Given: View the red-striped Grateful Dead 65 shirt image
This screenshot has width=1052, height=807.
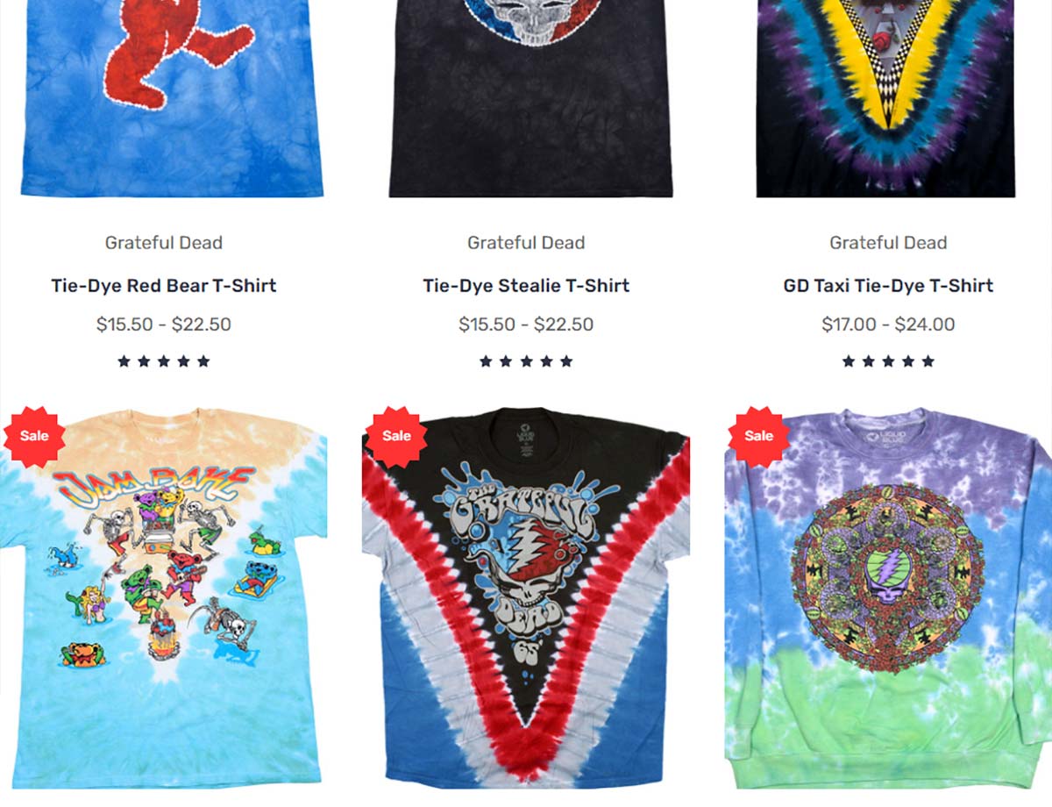Looking at the screenshot, I should [526, 595].
